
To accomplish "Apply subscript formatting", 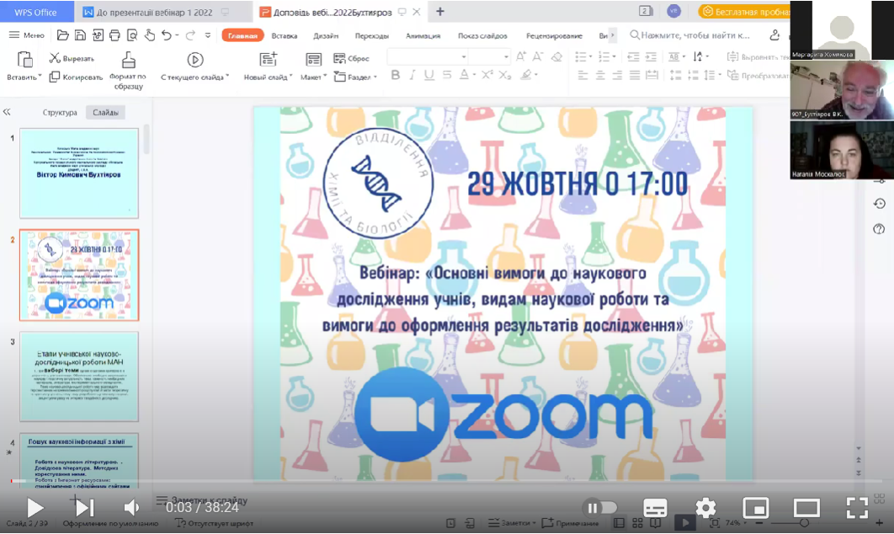I will pos(504,75).
